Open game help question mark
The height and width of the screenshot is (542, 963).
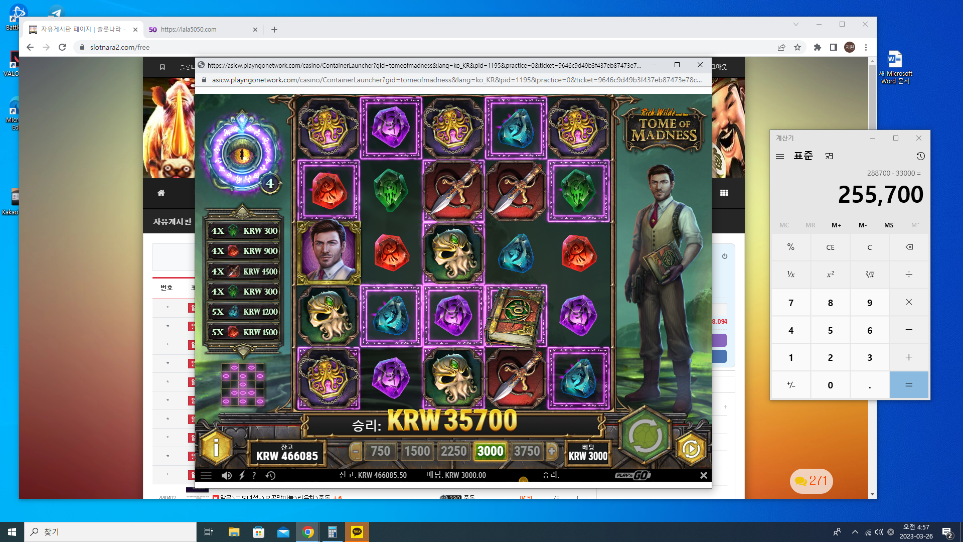click(254, 475)
